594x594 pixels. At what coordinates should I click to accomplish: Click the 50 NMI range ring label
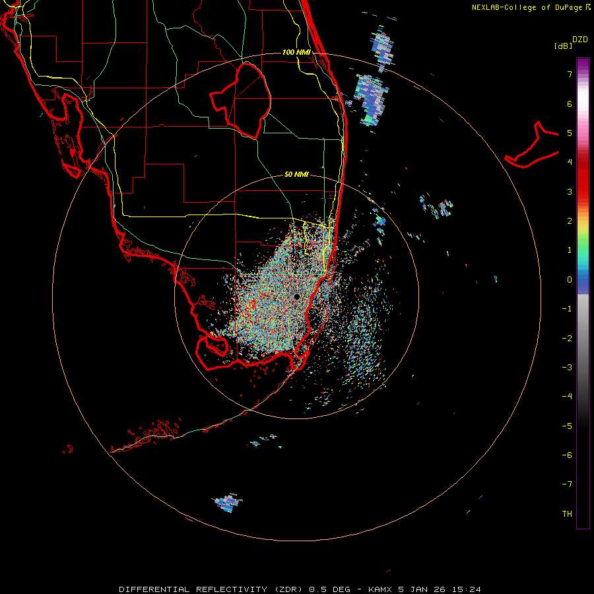[296, 174]
